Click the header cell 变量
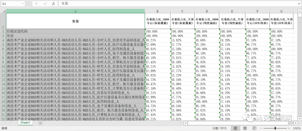302x131 pixels. pos(75,21)
